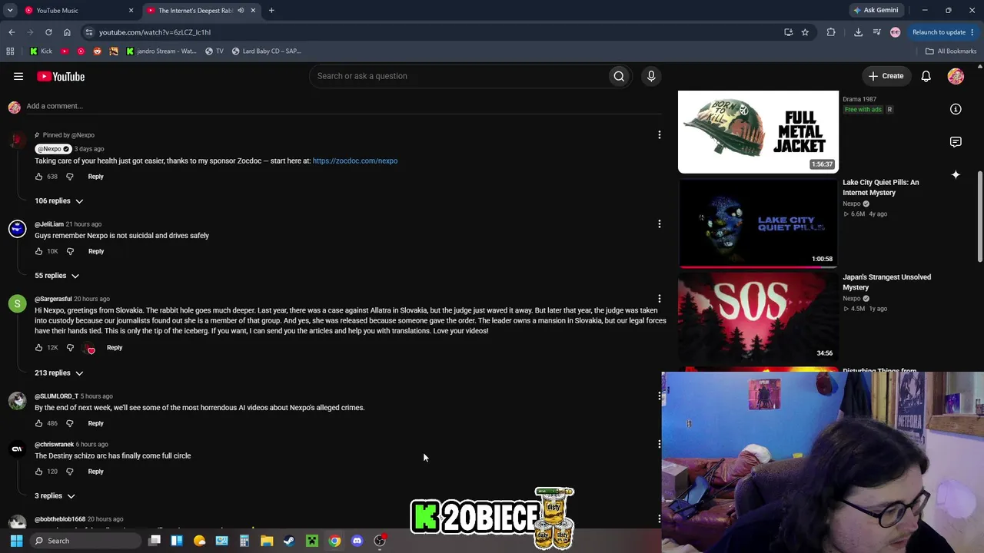The width and height of the screenshot is (984, 553).
Task: Bookmark this page with the star
Action: point(805,32)
